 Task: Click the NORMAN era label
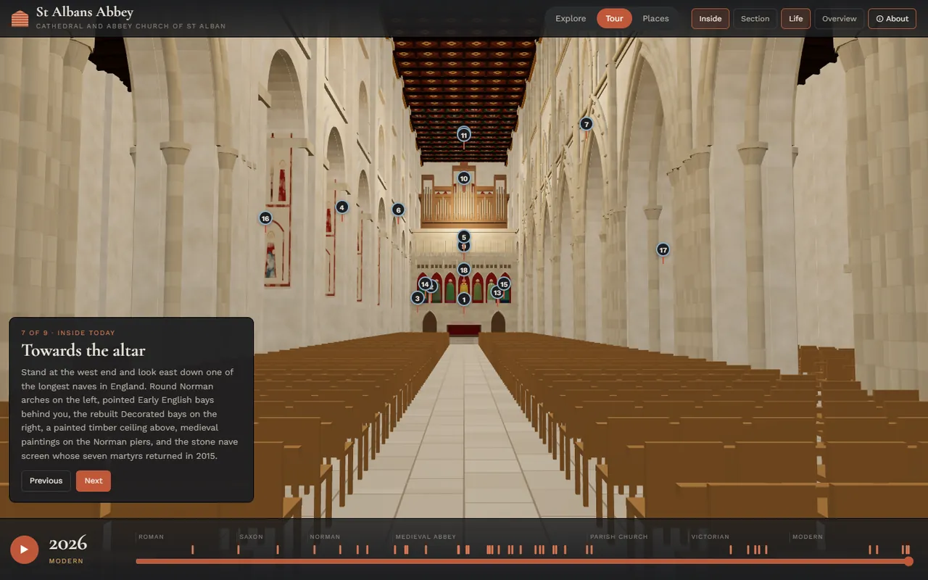pyautogui.click(x=325, y=537)
